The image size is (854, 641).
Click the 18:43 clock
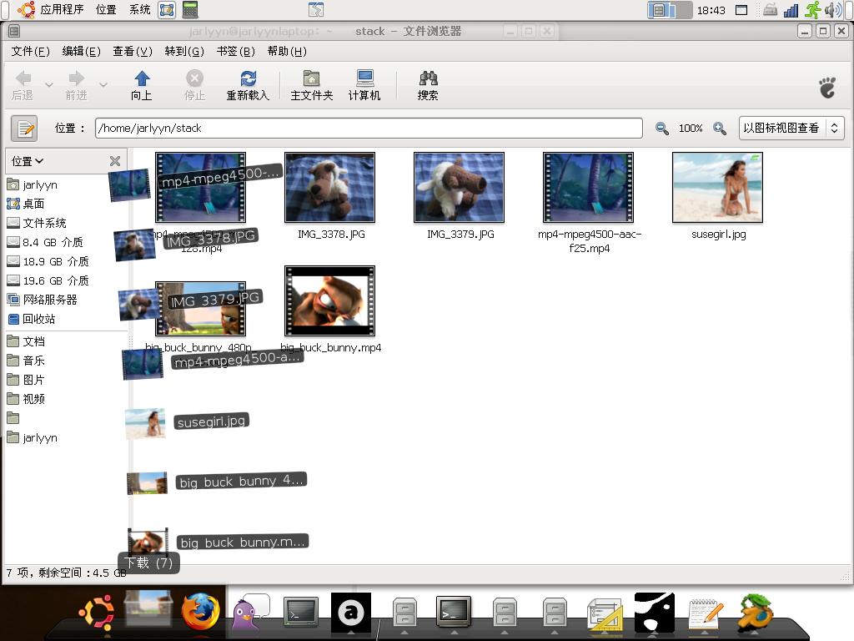coord(711,10)
